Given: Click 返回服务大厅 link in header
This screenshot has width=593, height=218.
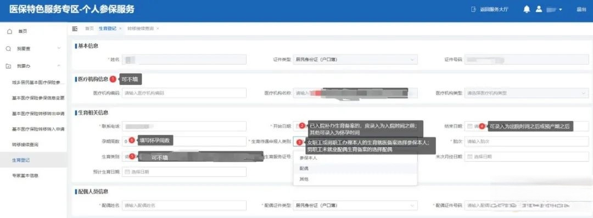Looking at the screenshot, I should [494, 10].
